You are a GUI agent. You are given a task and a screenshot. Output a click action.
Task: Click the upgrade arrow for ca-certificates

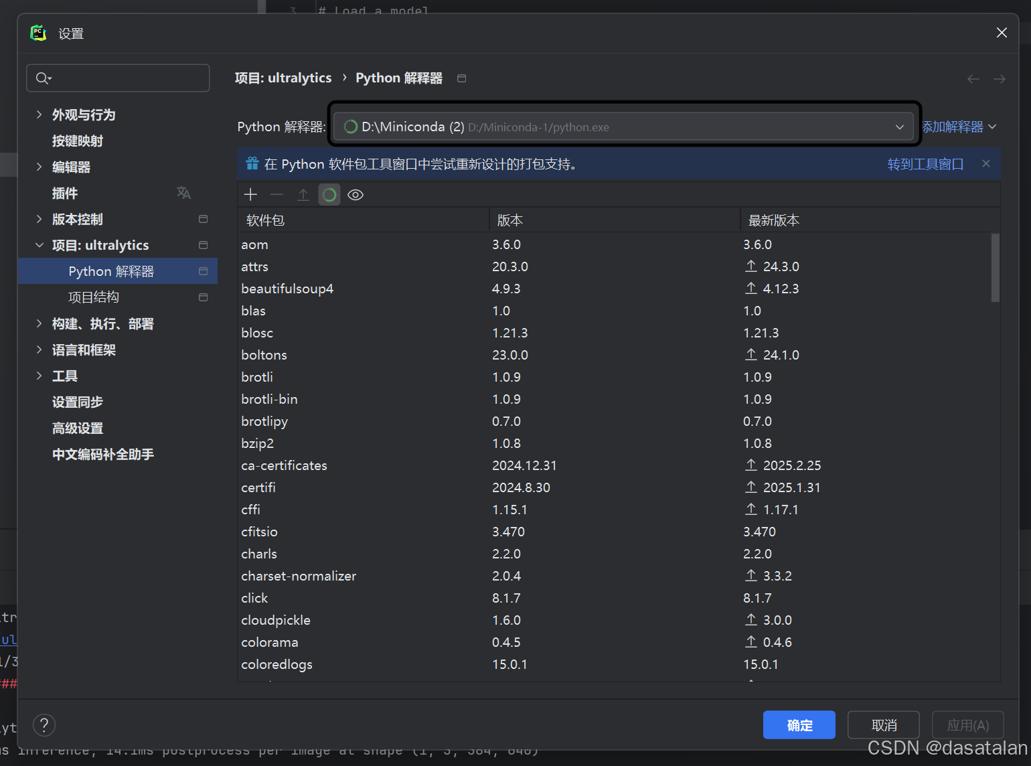751,465
